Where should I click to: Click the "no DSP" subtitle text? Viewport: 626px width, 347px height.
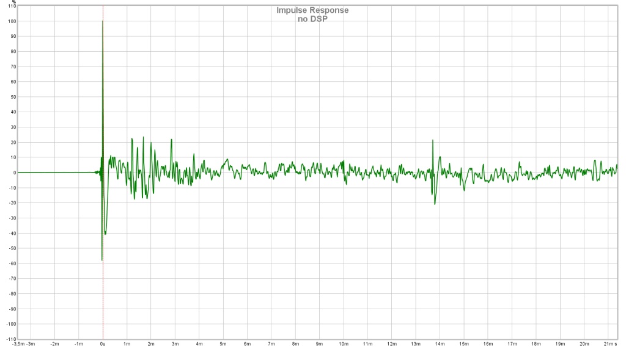[x=312, y=19]
